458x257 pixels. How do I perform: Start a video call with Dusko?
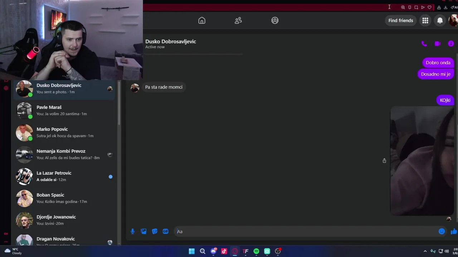(x=437, y=44)
